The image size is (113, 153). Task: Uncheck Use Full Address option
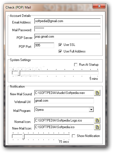(x=60, y=51)
